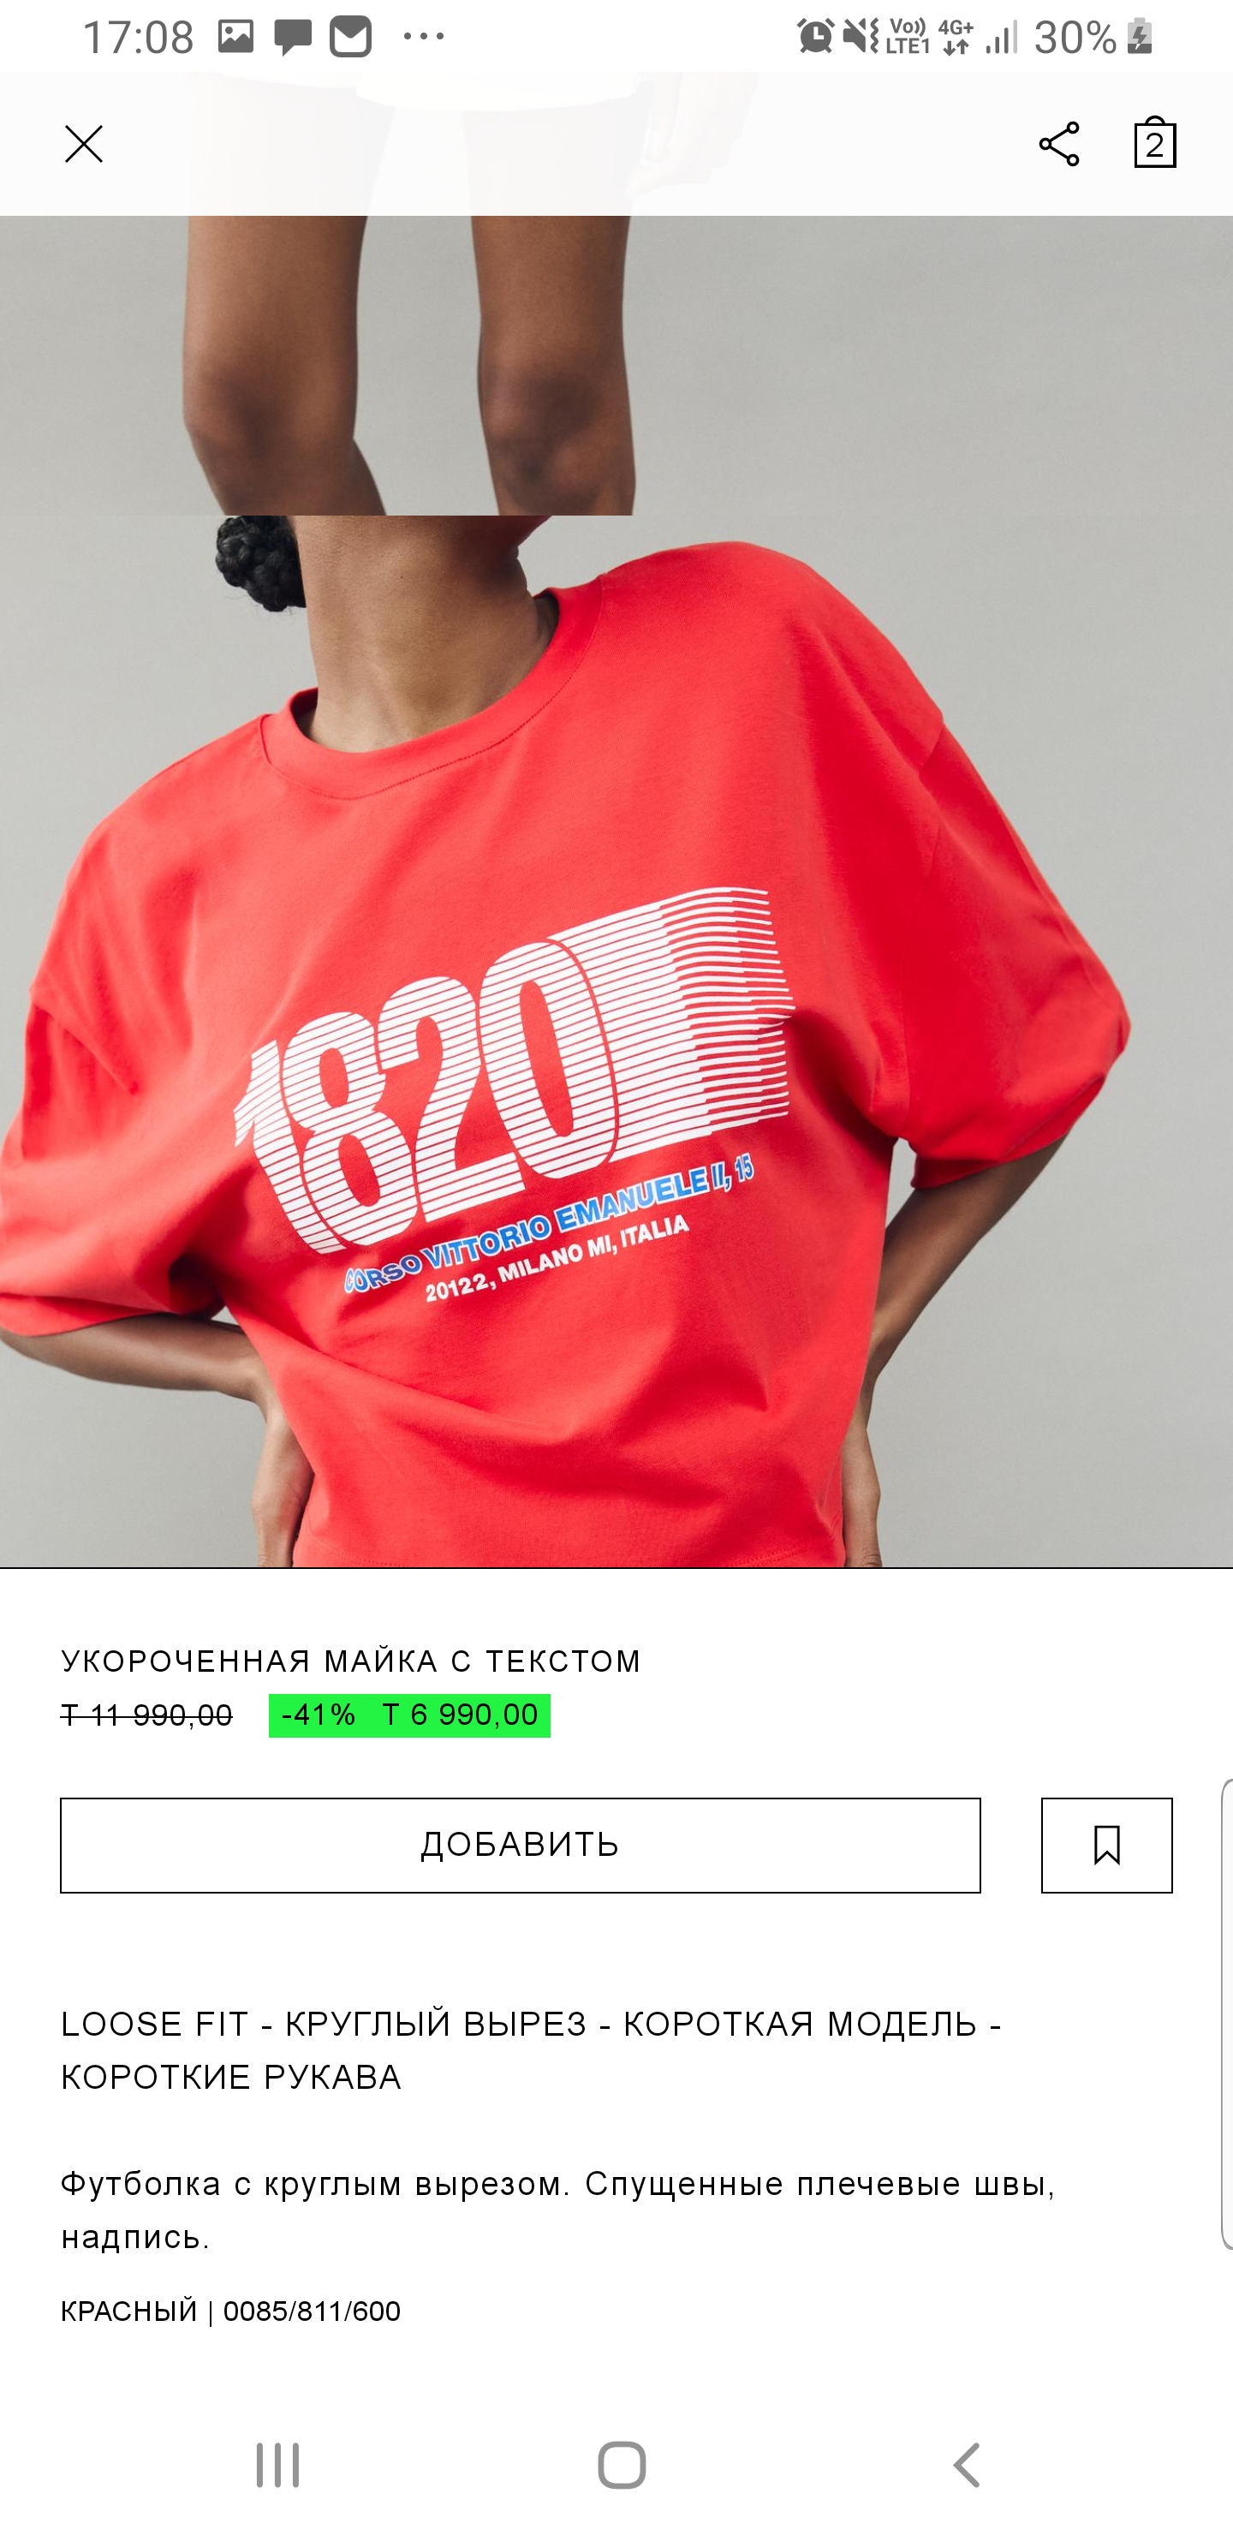Tap the КРАСНЫЙ color reference code

point(230,2311)
